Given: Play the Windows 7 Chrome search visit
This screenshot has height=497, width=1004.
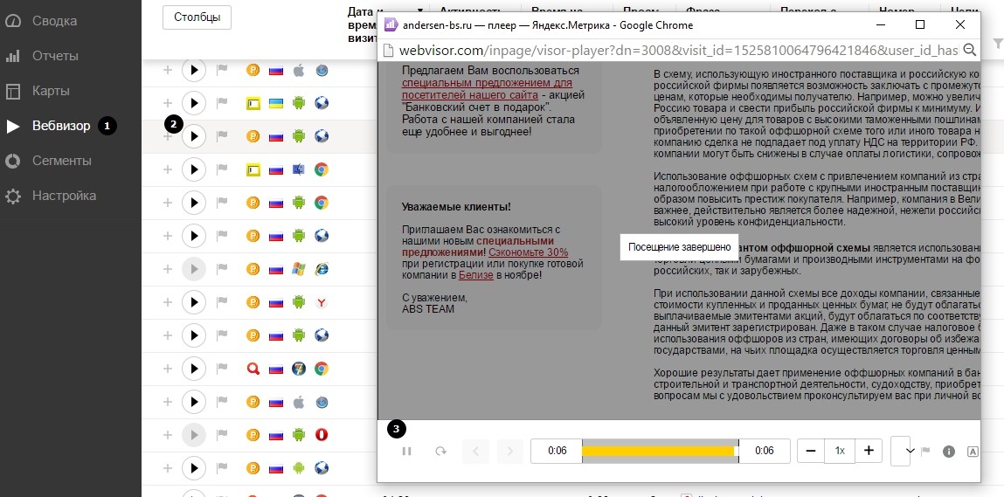Looking at the screenshot, I should (194, 369).
